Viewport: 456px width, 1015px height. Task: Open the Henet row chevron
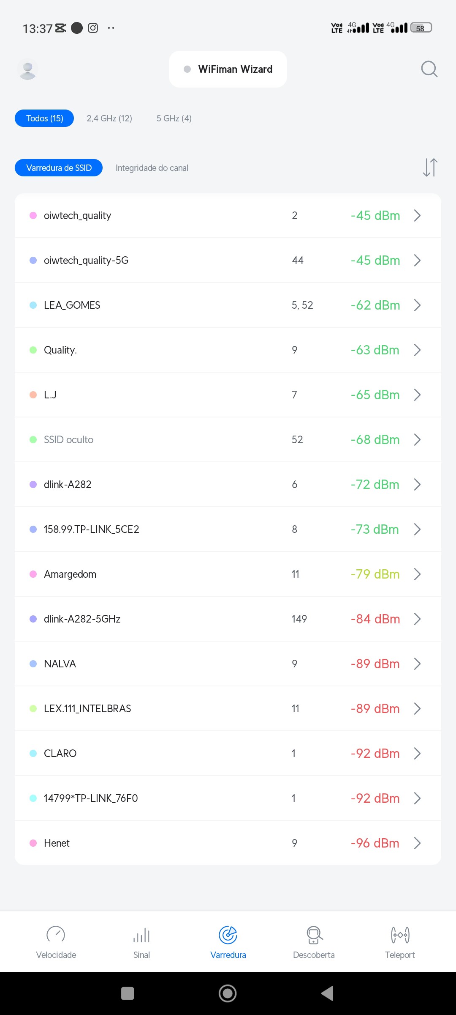pos(417,843)
